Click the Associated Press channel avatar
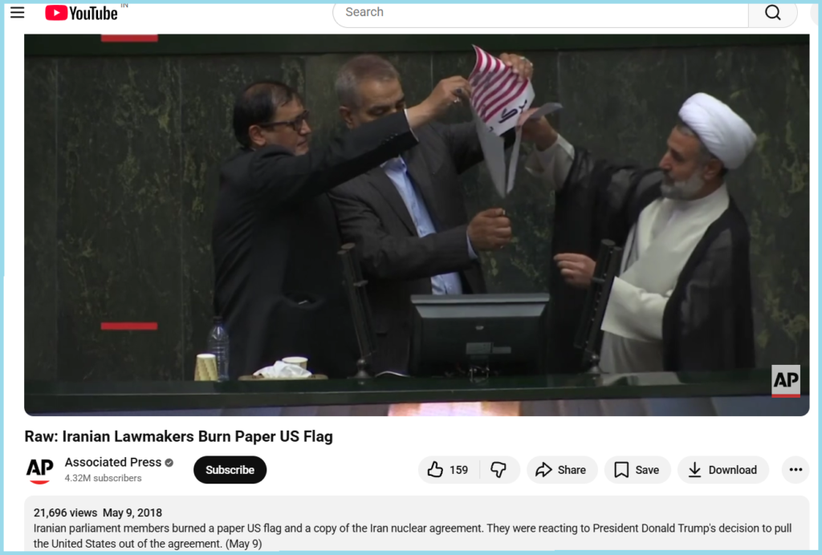Screen dimensions: 822x555 [40, 470]
